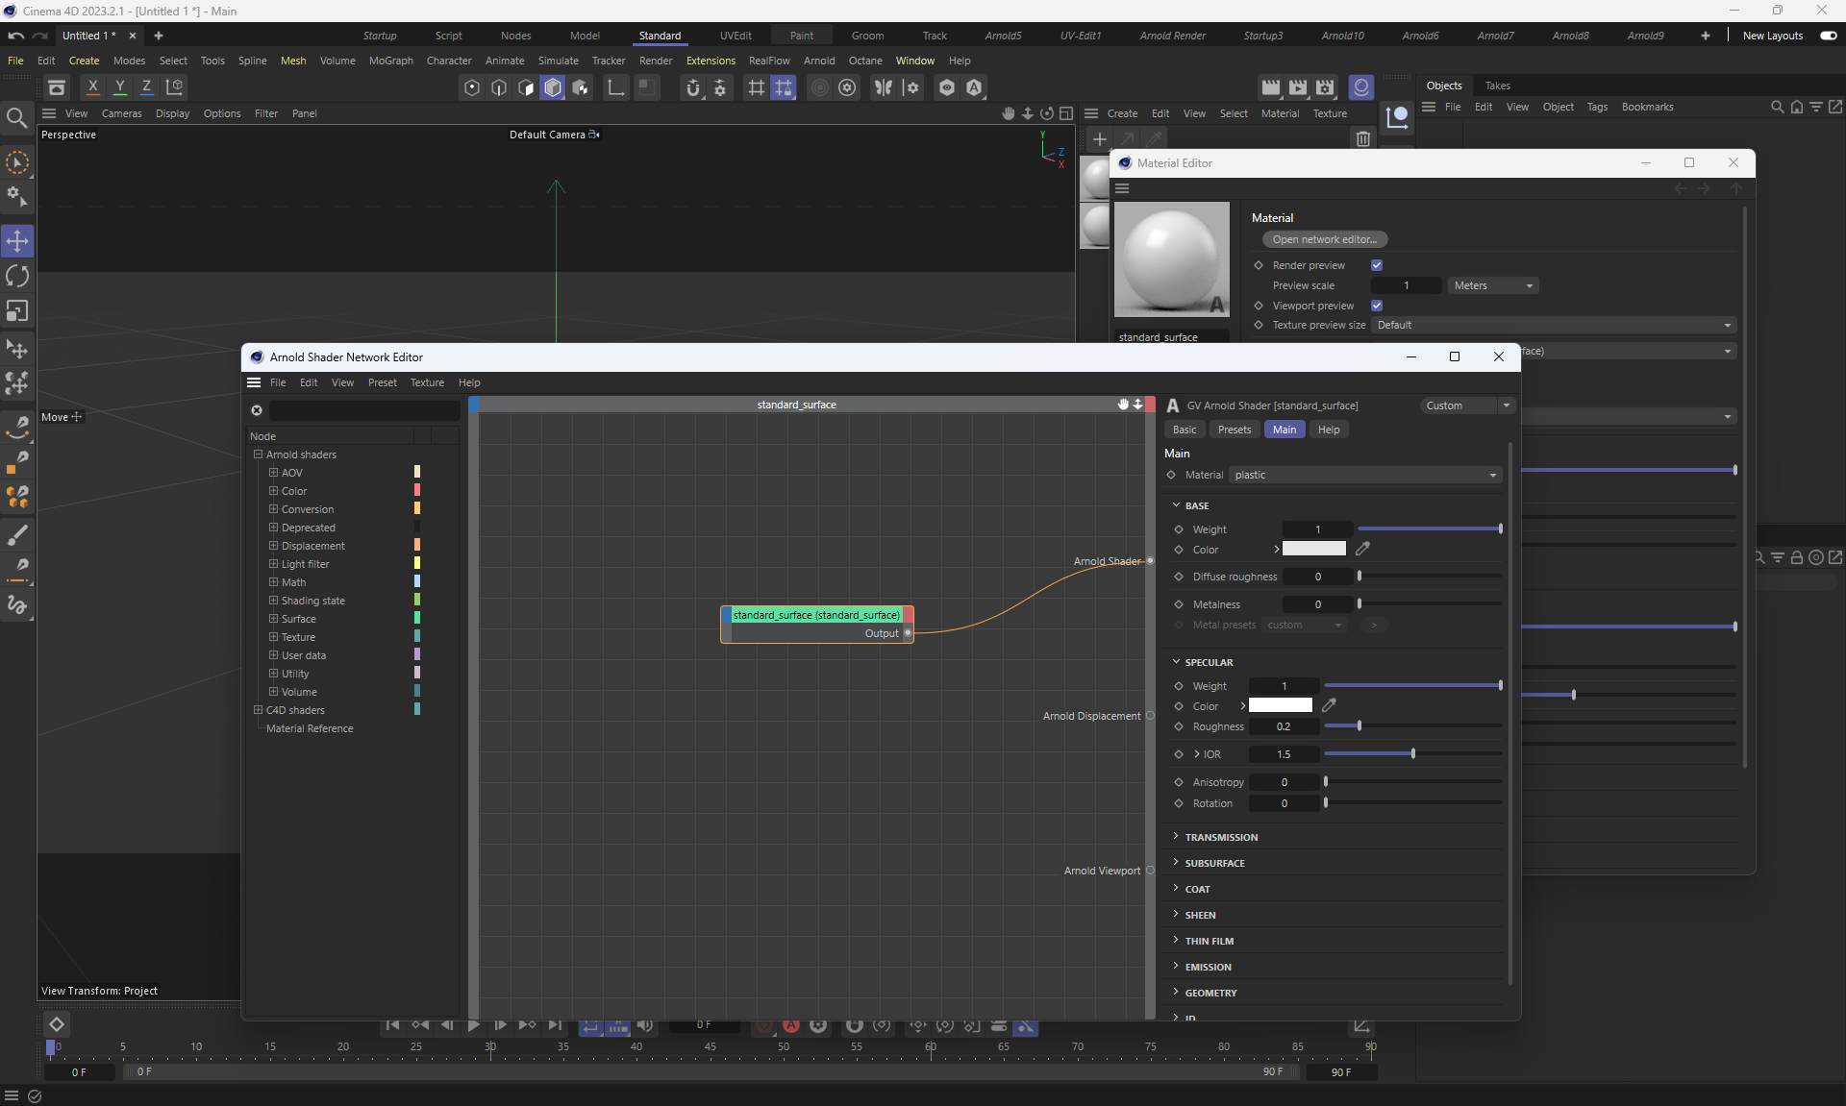Toggle the X axis lock icon
This screenshot has height=1106, width=1846.
(x=92, y=87)
